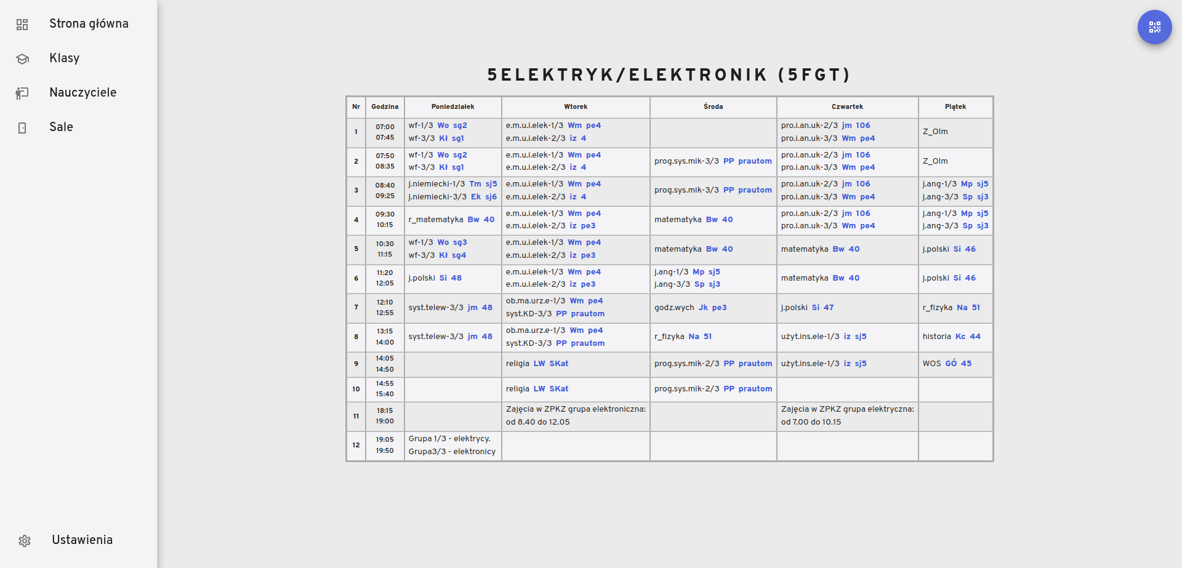Open teacher LW link for religia lesson 9
The height and width of the screenshot is (568, 1182).
[x=539, y=364]
